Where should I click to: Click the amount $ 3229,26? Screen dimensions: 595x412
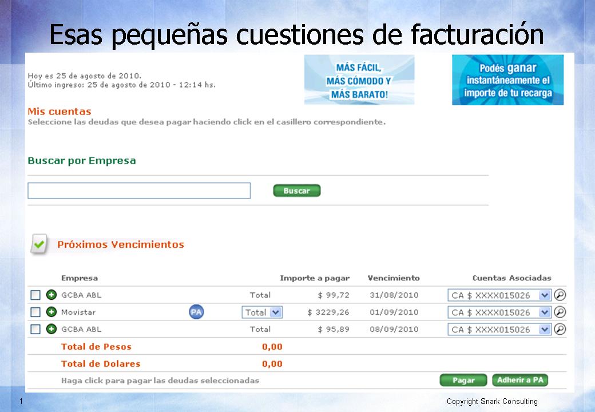328,312
